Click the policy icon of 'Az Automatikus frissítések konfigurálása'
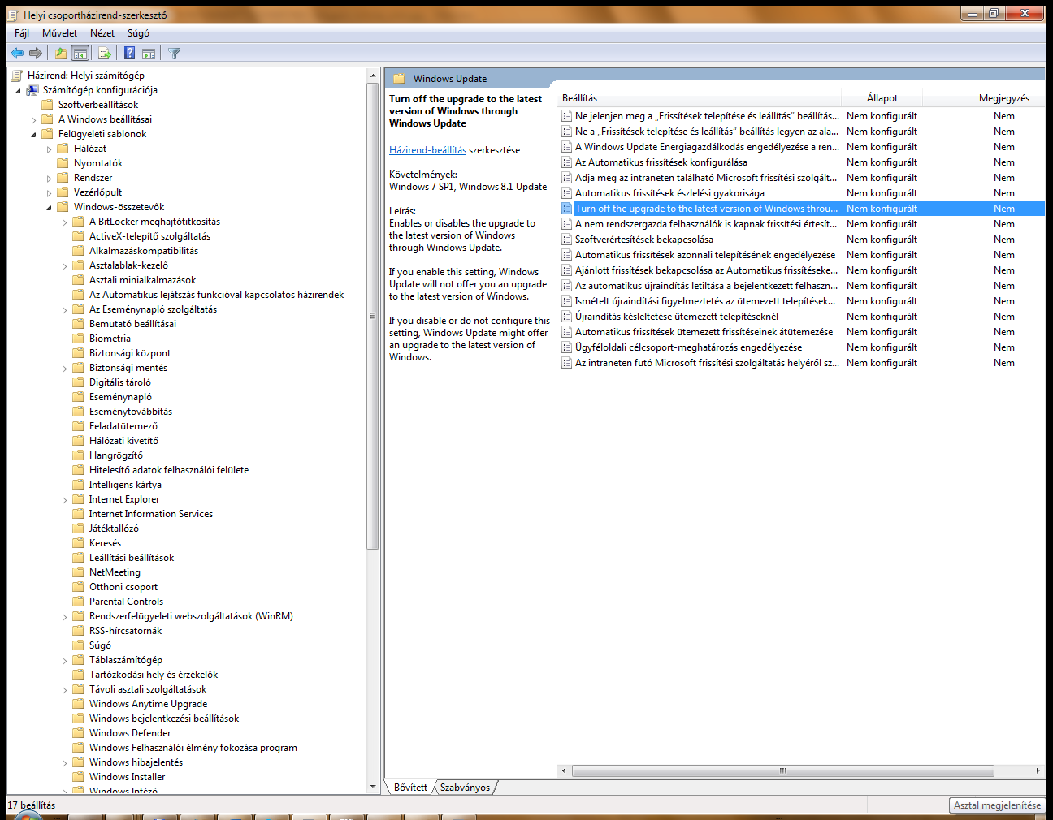1053x820 pixels. 567,162
